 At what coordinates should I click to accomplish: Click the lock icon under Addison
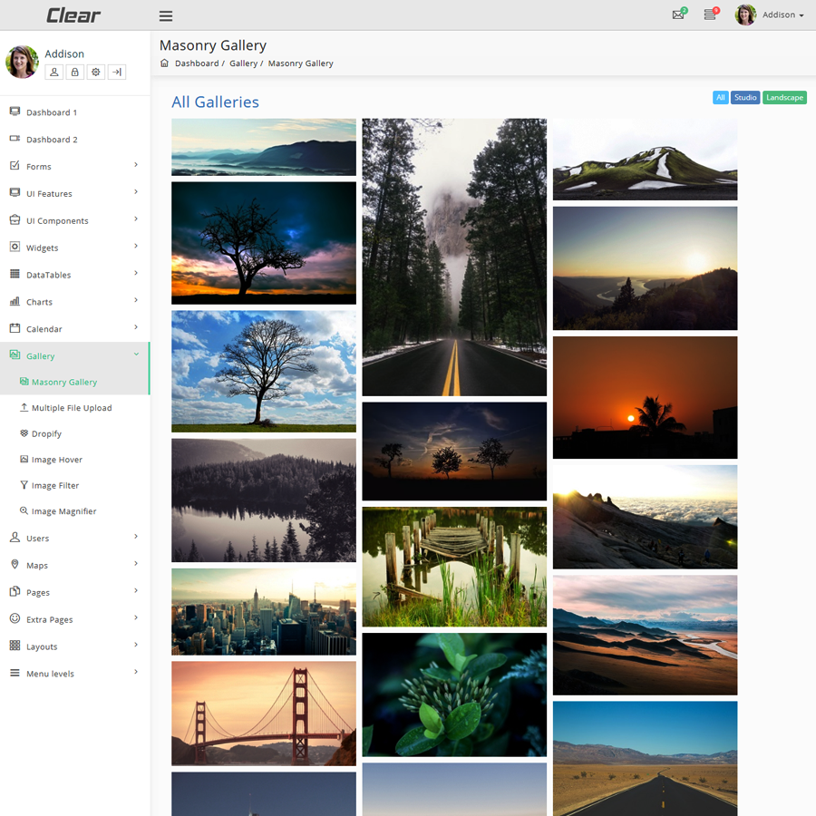[75, 72]
